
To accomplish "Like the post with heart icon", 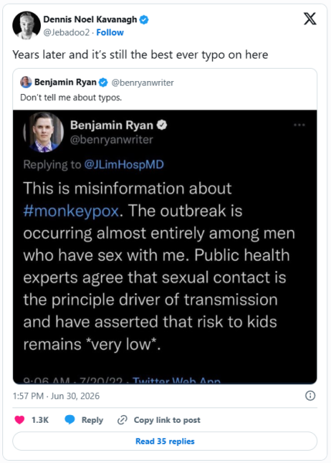I will point(20,420).
